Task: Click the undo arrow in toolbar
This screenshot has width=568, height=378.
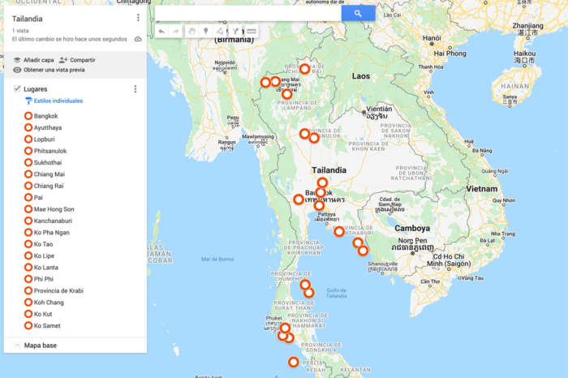Action: point(161,32)
